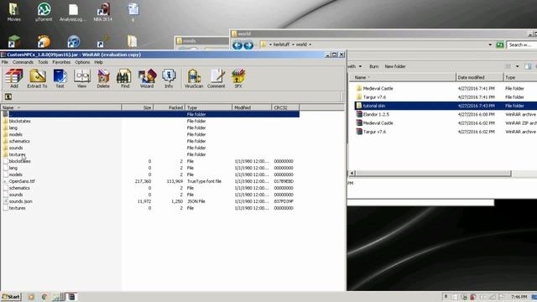The image size is (537, 302).
Task: Click the mods window title bar
Action: click(202, 41)
